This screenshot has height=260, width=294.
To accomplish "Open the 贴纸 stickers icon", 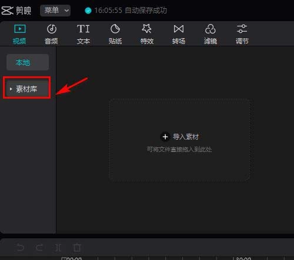I will [115, 29].
